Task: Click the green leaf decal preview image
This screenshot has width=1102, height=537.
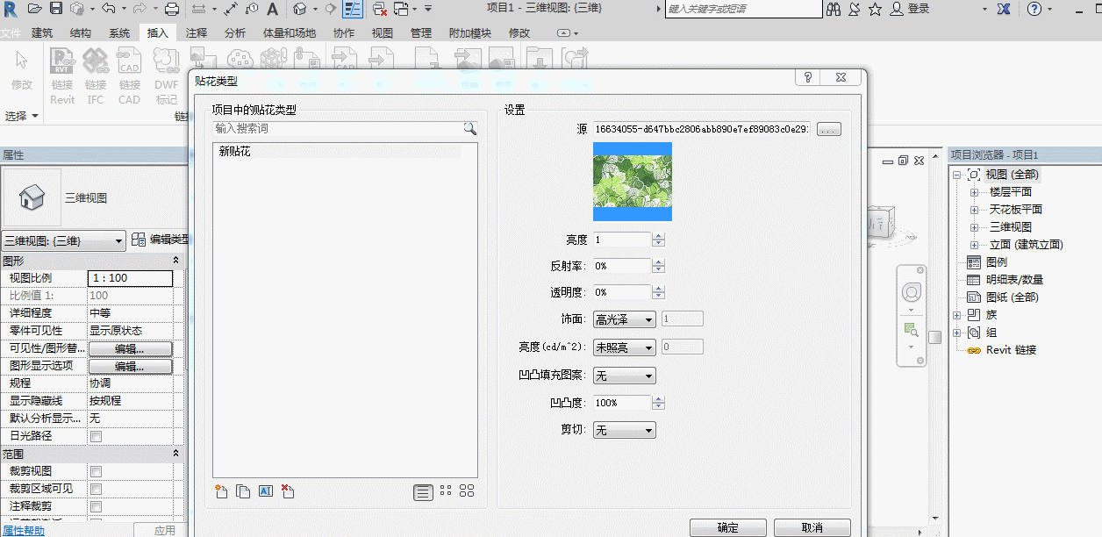Action: coord(633,182)
